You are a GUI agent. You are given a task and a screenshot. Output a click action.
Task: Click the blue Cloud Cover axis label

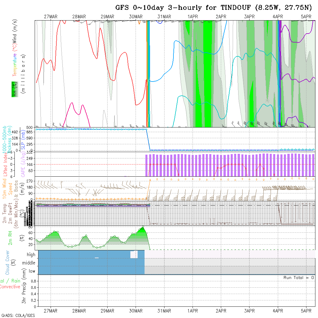pos(8,262)
